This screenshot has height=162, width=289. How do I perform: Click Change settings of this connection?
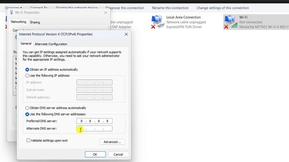point(223,8)
